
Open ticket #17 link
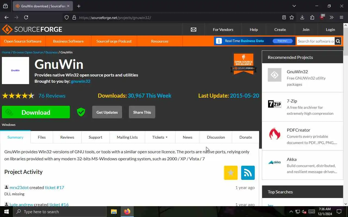pos(54,187)
